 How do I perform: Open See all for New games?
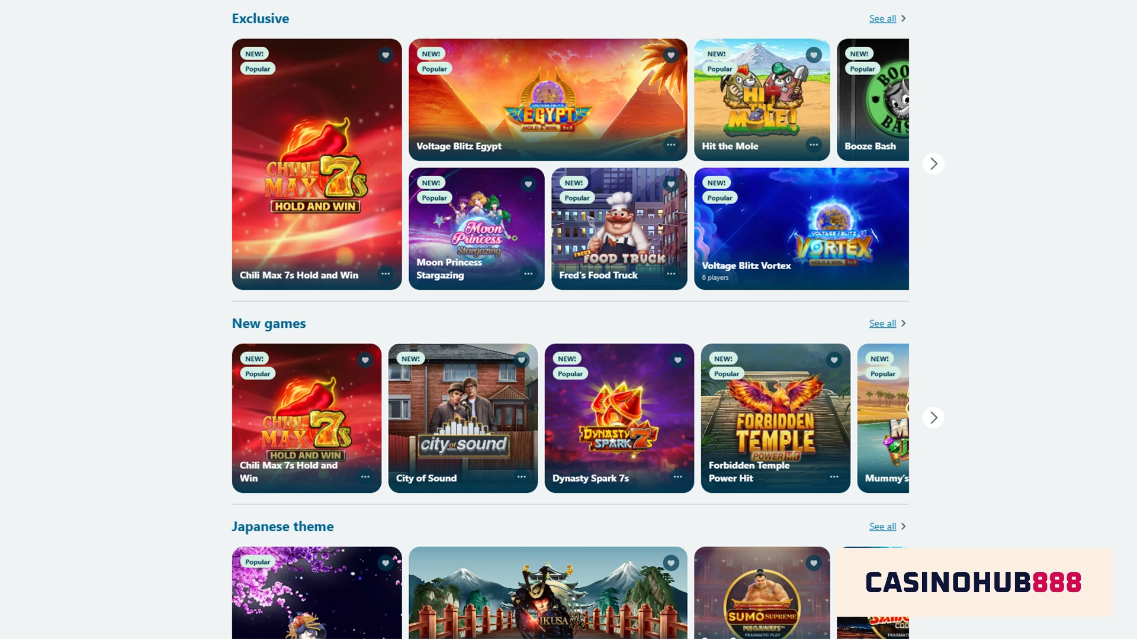(x=882, y=324)
